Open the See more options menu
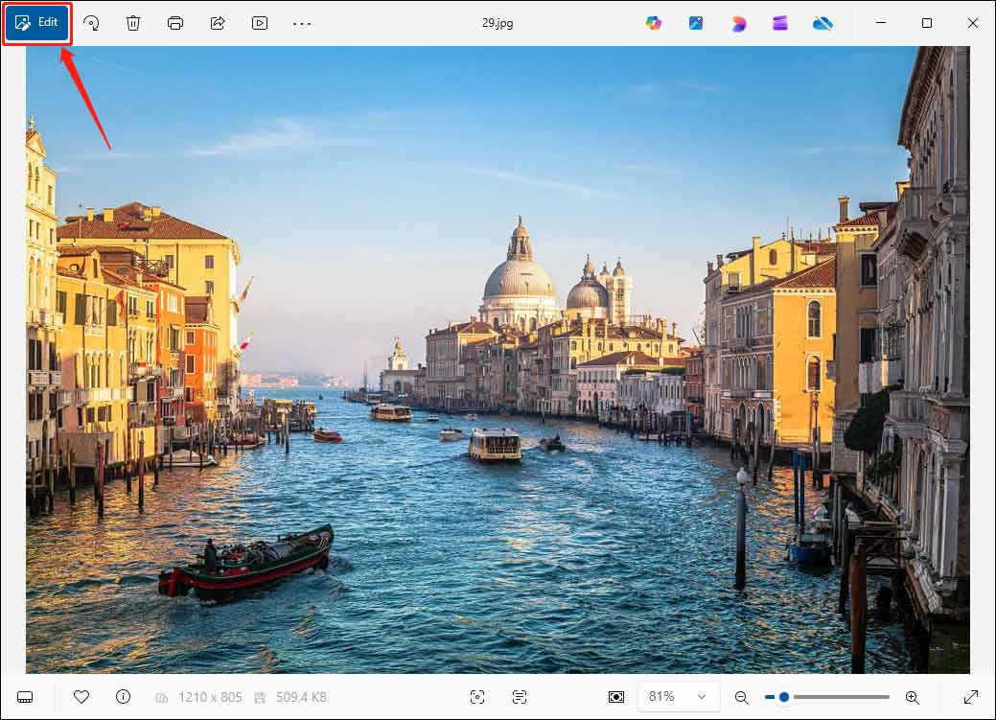Viewport: 996px width, 720px height. (x=302, y=22)
